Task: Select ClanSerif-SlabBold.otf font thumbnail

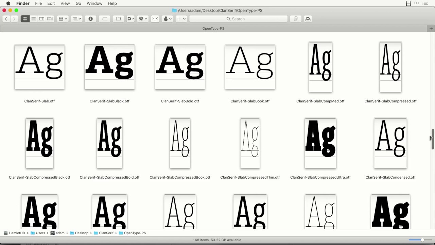Action: click(x=180, y=67)
